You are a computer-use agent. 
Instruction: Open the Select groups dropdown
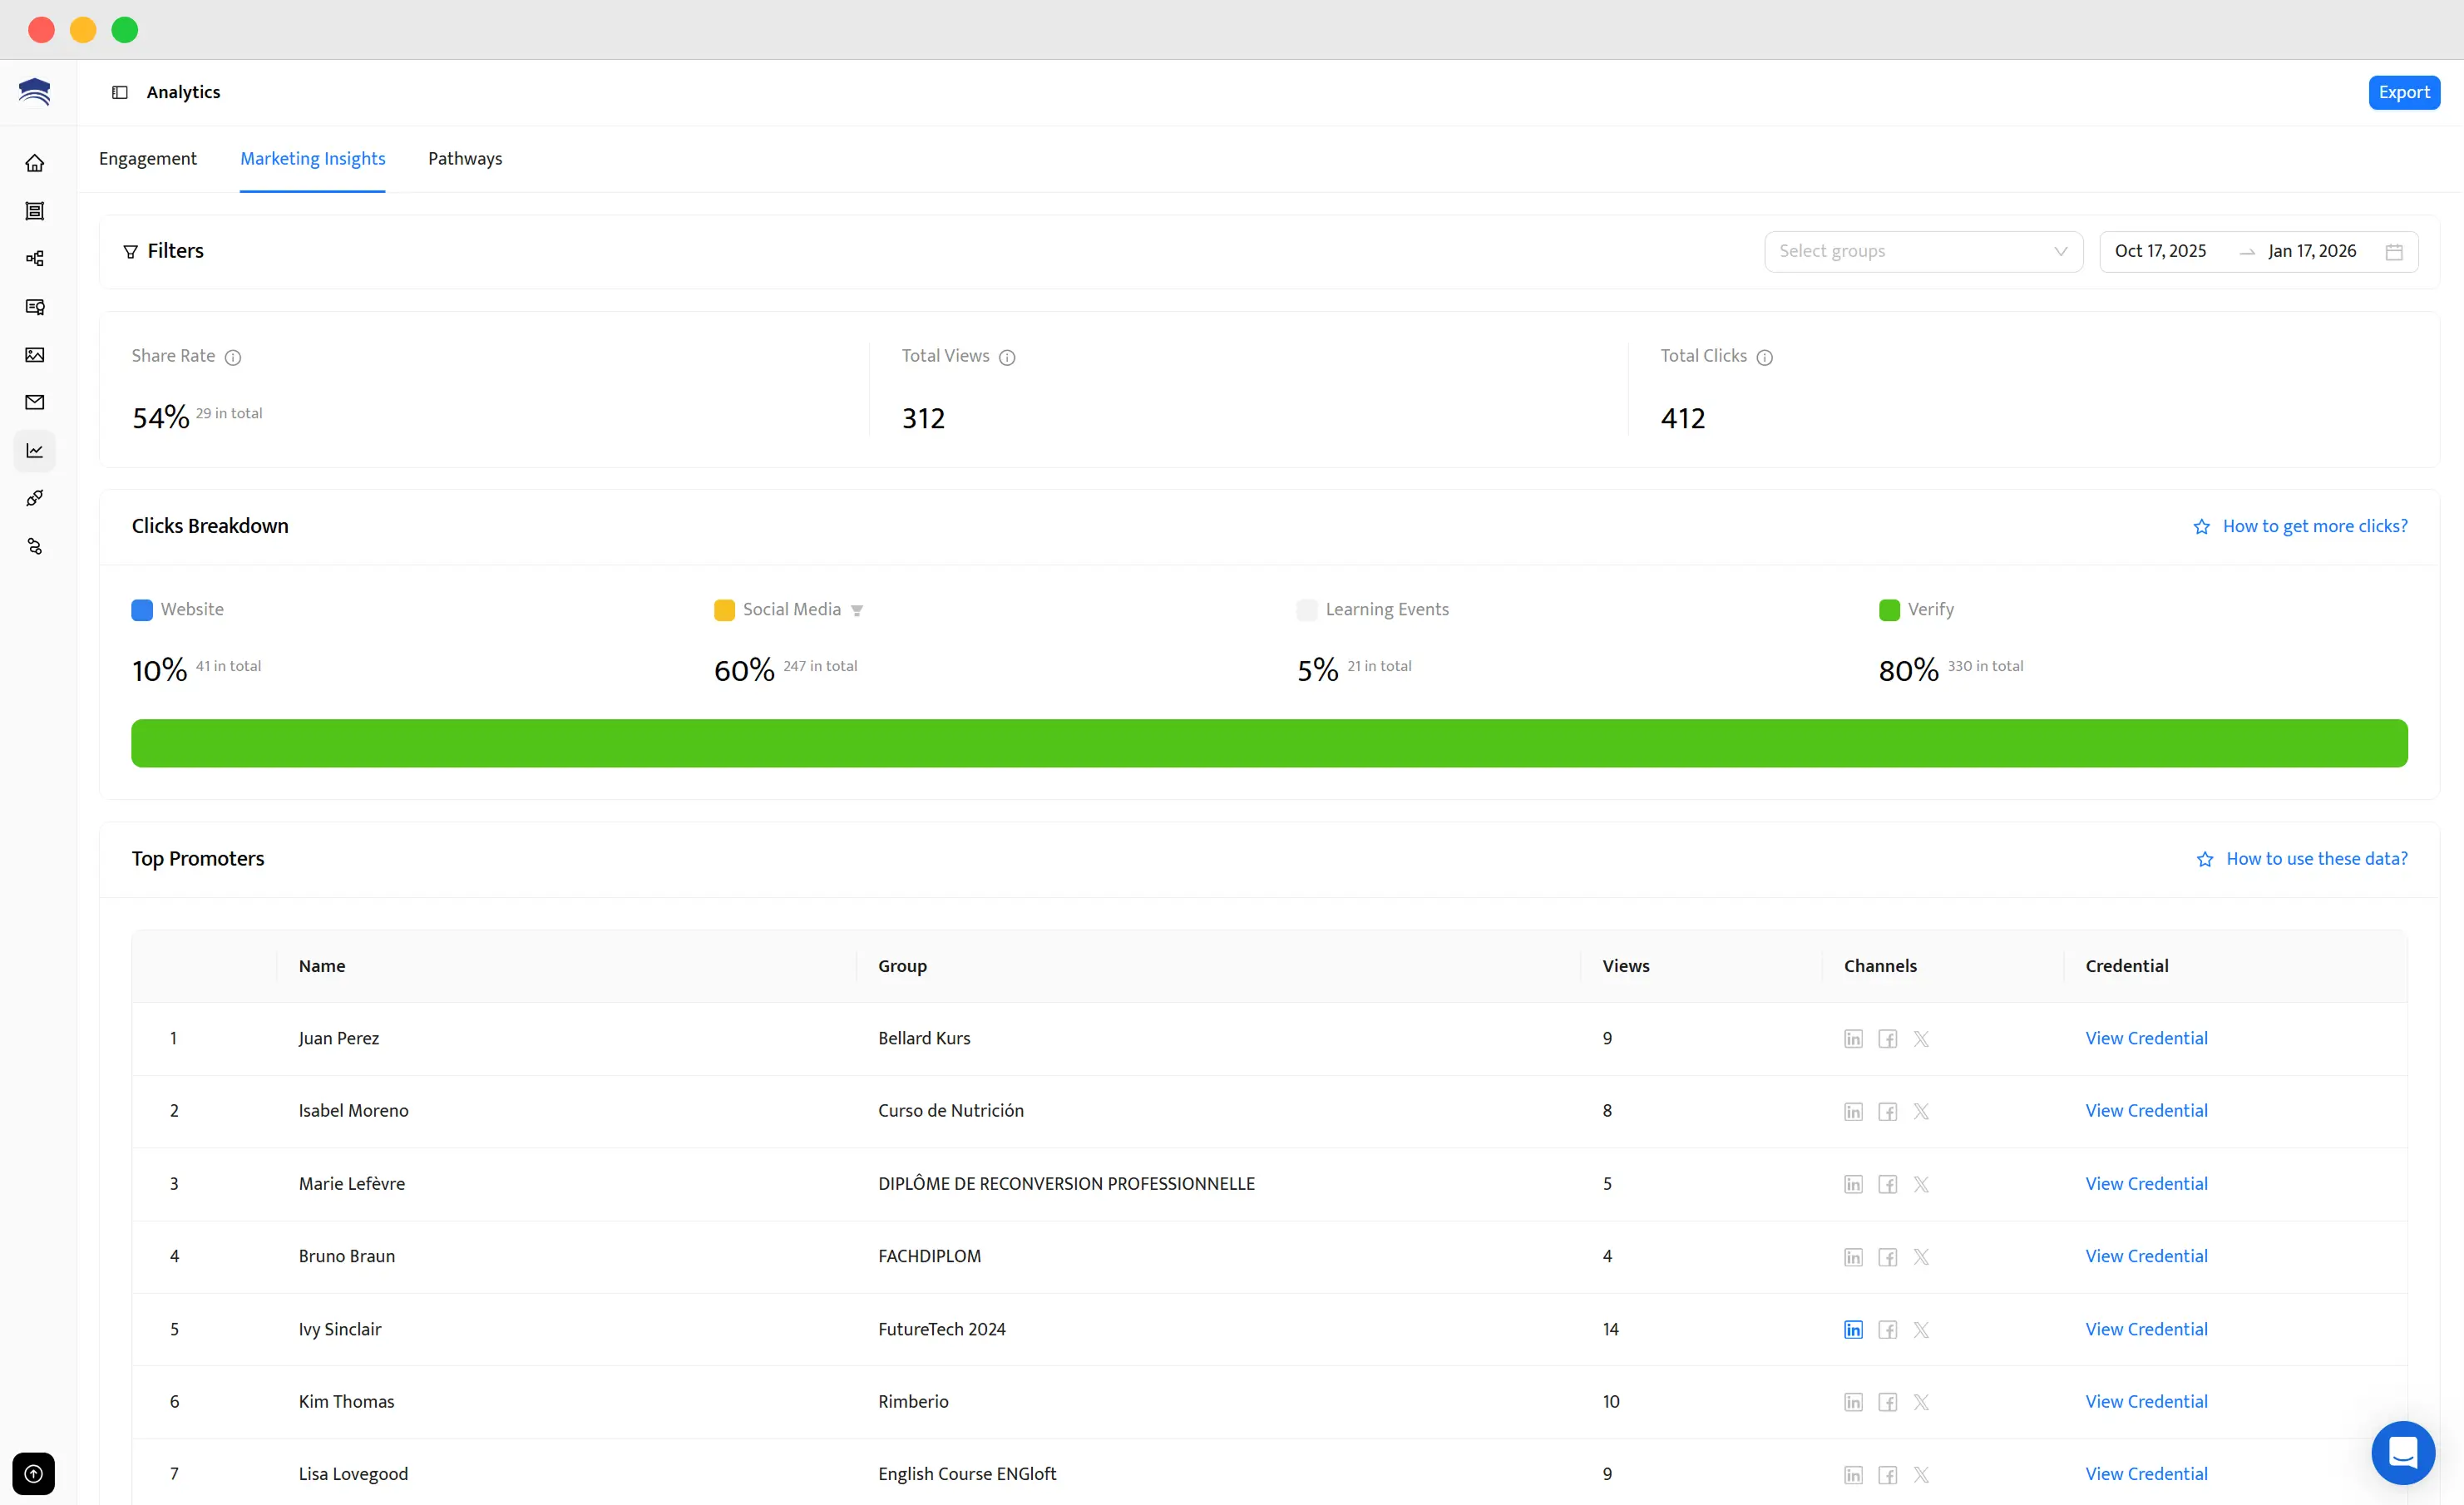[x=1923, y=251]
